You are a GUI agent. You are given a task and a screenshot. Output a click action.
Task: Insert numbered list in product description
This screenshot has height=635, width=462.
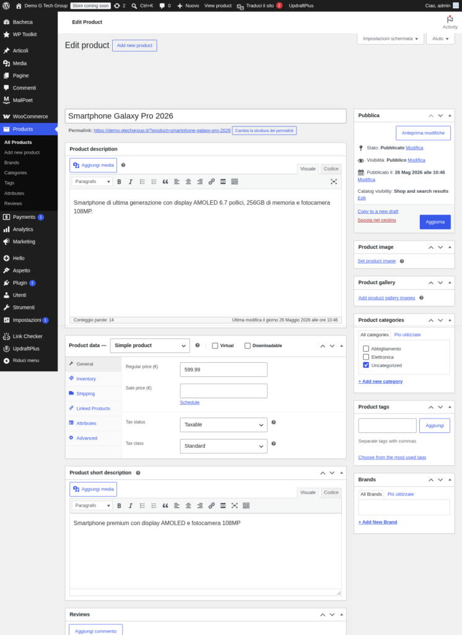tap(154, 182)
